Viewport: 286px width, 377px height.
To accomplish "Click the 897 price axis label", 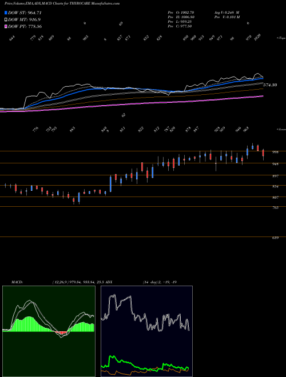I will tap(275, 176).
